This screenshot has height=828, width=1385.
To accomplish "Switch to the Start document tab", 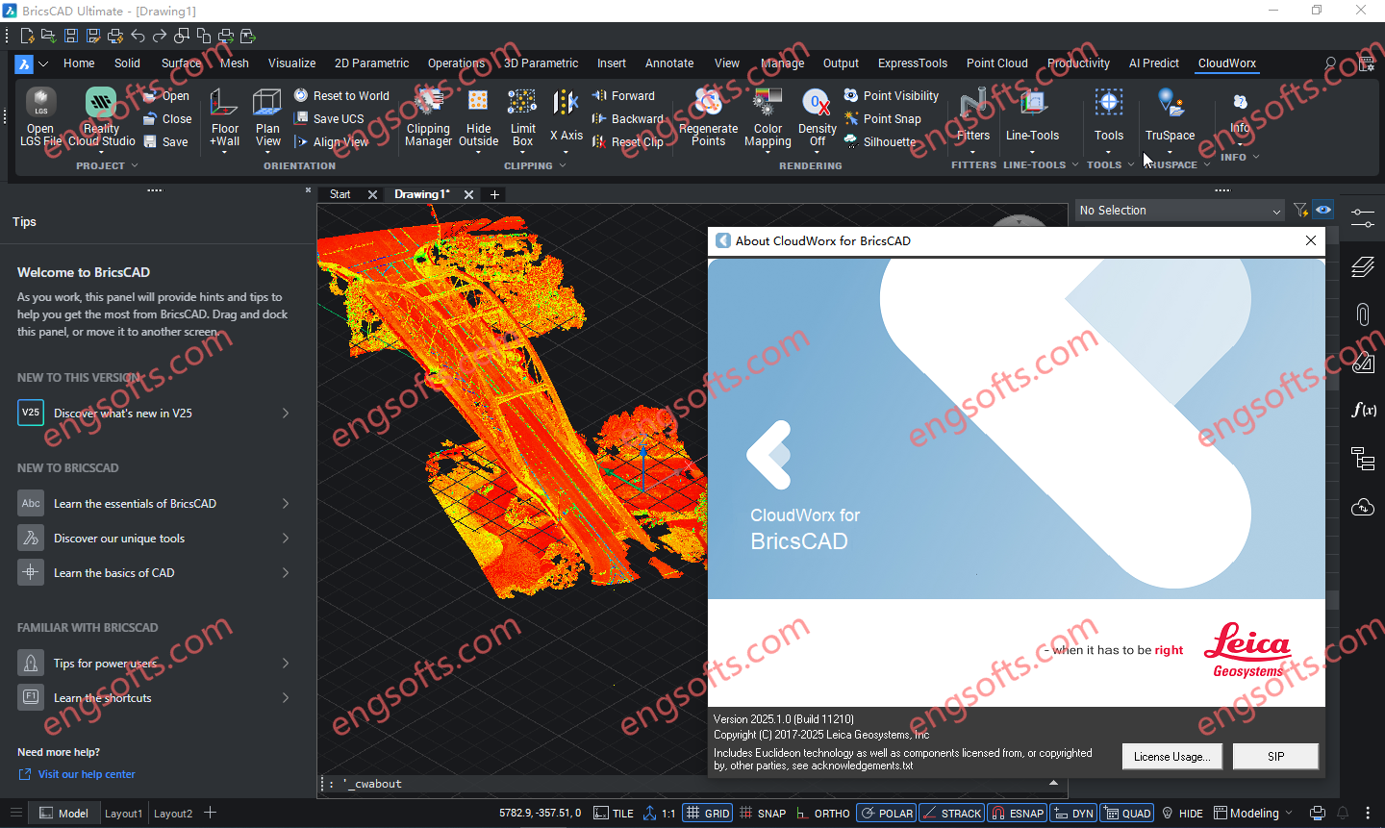I will coord(340,194).
